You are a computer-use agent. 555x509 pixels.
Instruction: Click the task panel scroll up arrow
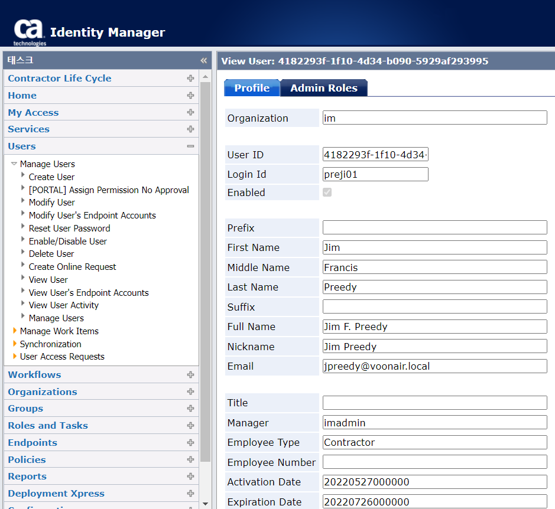[205, 76]
